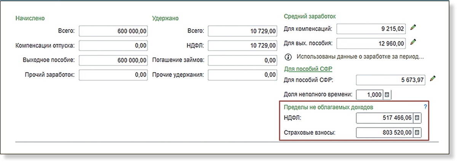Screen dimensions: 457x162
Task: Click the Удержано Всего field
Action: [242, 31]
